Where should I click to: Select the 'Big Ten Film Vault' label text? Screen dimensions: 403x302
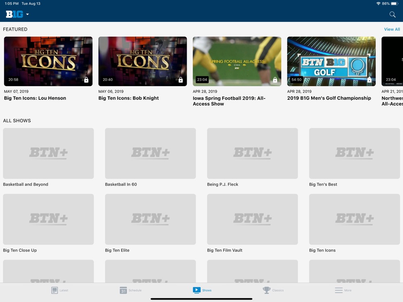click(x=224, y=250)
